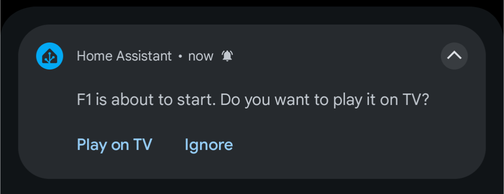
Task: Click the upward caret icon at card corner
Action: [x=454, y=56]
